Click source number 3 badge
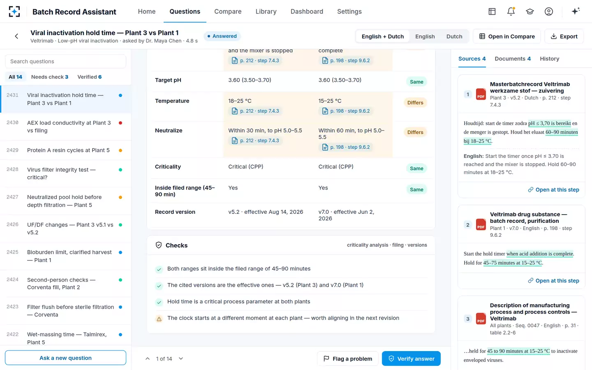592x370 pixels. [467, 319]
